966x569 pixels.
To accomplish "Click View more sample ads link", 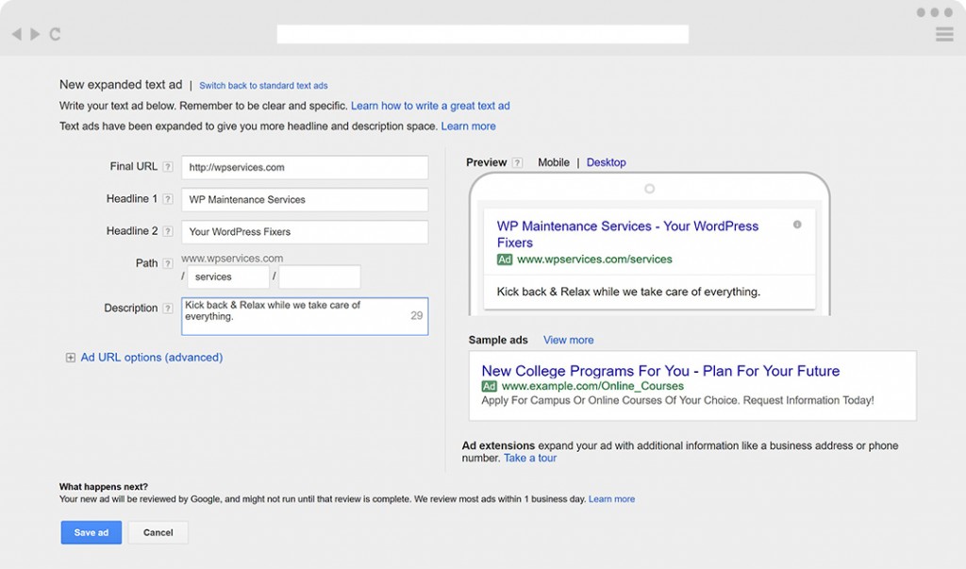I will (568, 340).
